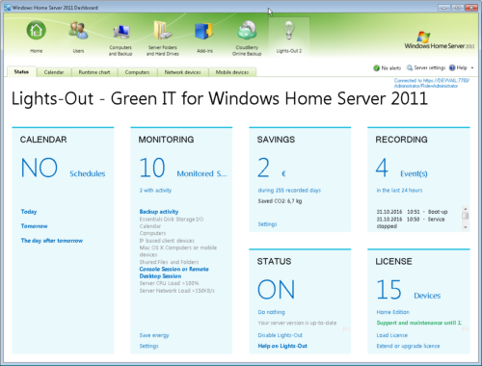Open Help on Lights-Out link
The height and width of the screenshot is (366, 482).
(x=282, y=346)
